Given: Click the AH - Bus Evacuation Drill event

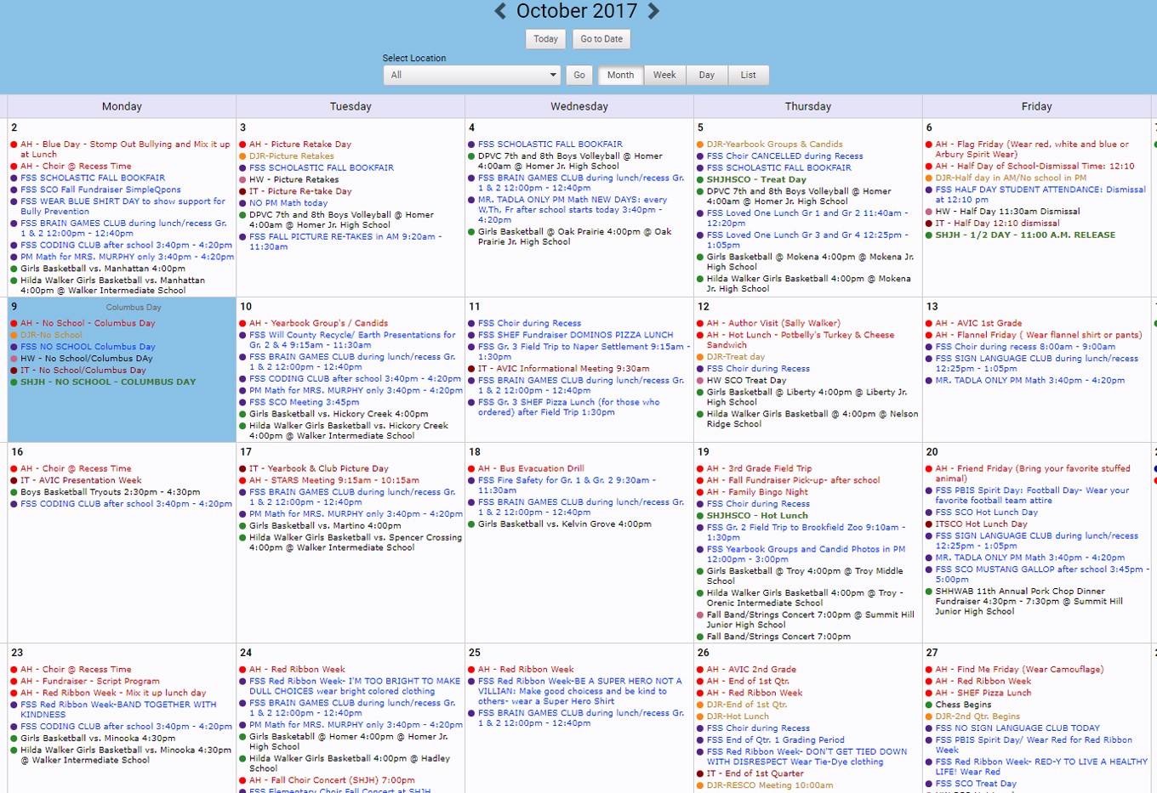Looking at the screenshot, I should pos(531,468).
